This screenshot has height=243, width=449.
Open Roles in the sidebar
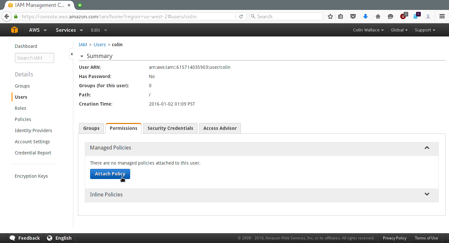pos(20,108)
